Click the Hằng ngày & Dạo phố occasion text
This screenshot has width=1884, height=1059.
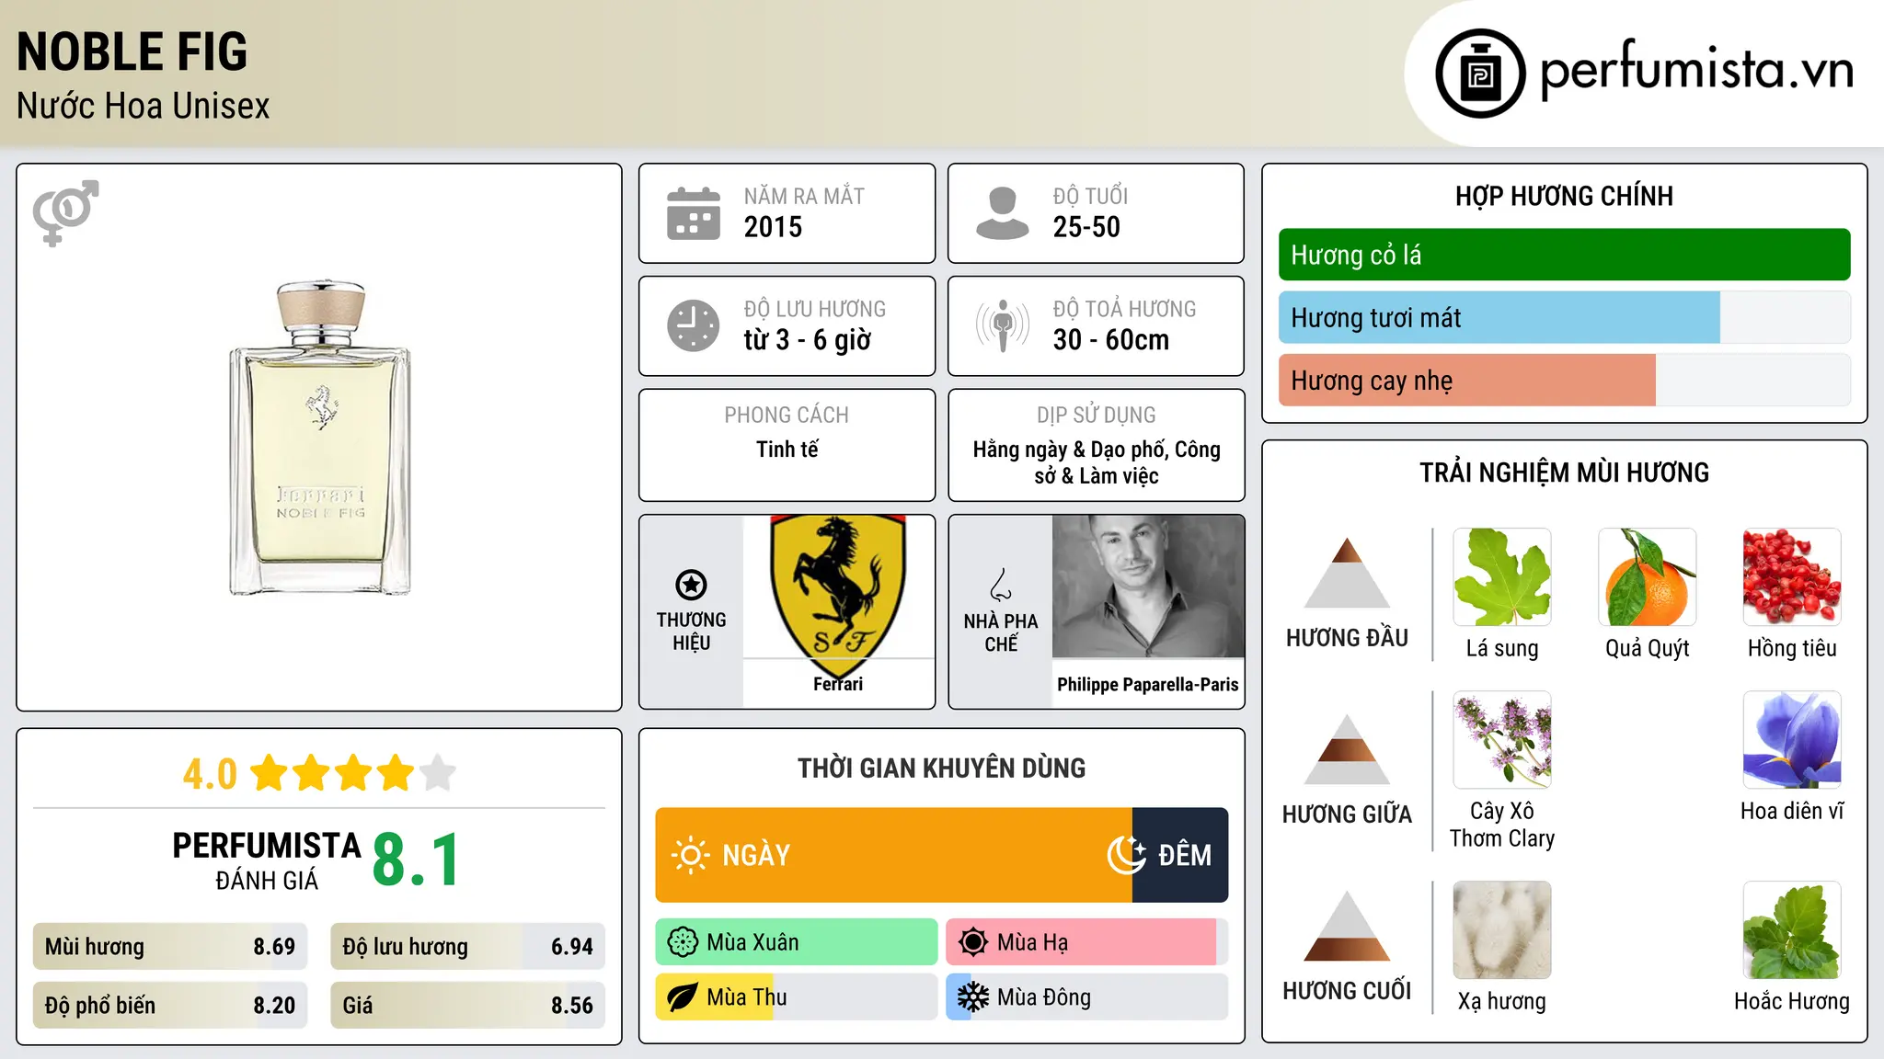[x=1097, y=462]
